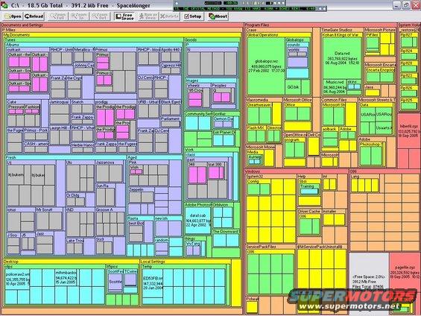
Task: Click the Desktop folder label
Action: tap(11, 262)
